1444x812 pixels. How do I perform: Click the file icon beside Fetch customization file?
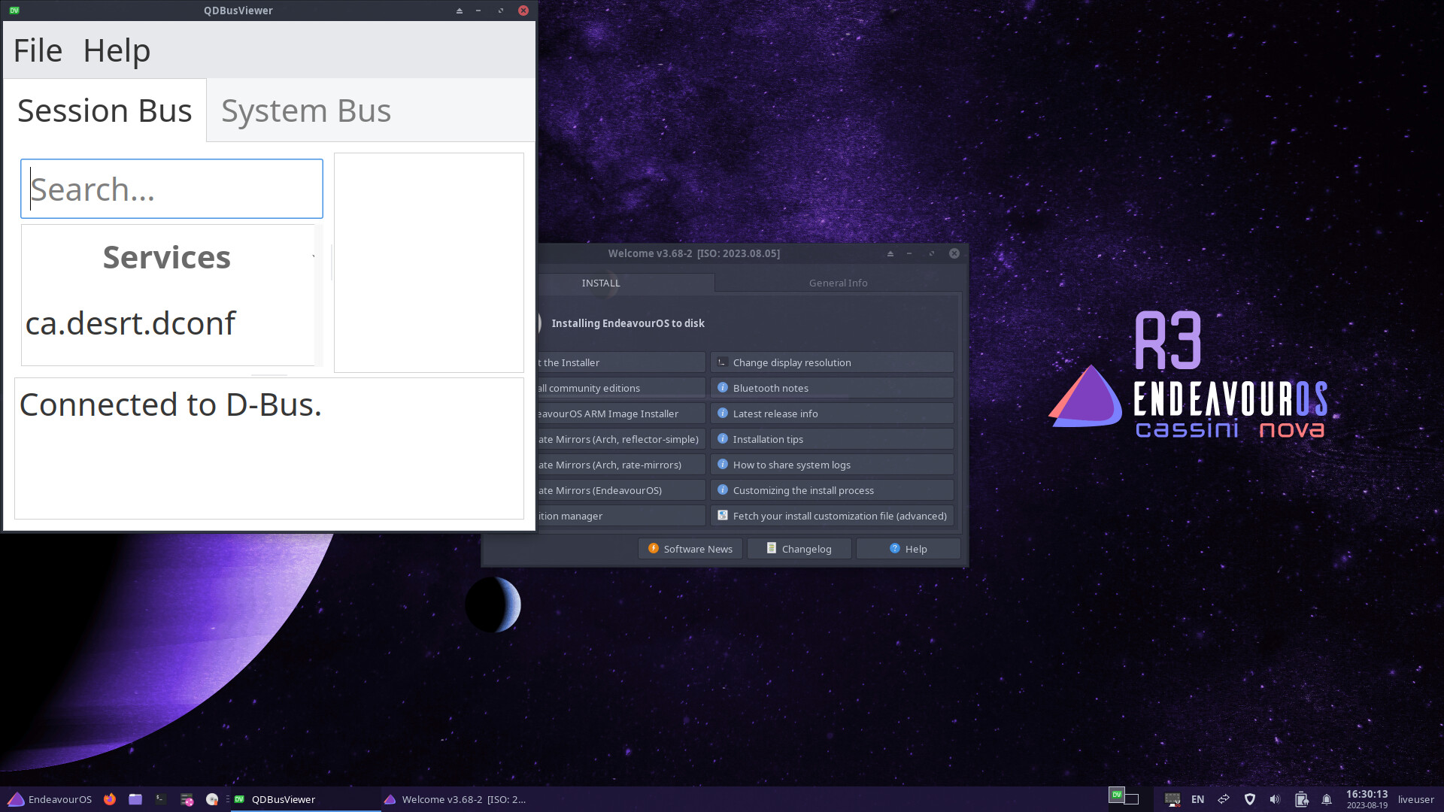722,515
